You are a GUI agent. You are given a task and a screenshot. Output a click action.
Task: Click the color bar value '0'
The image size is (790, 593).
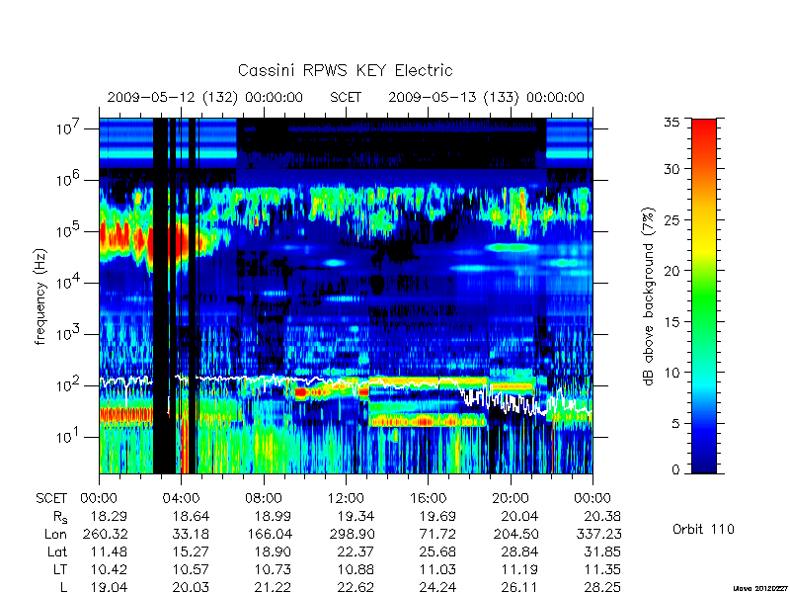point(675,470)
